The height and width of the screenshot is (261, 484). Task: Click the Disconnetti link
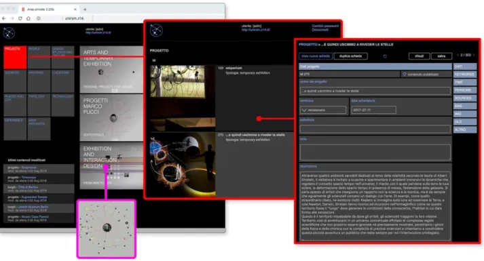coord(320,30)
